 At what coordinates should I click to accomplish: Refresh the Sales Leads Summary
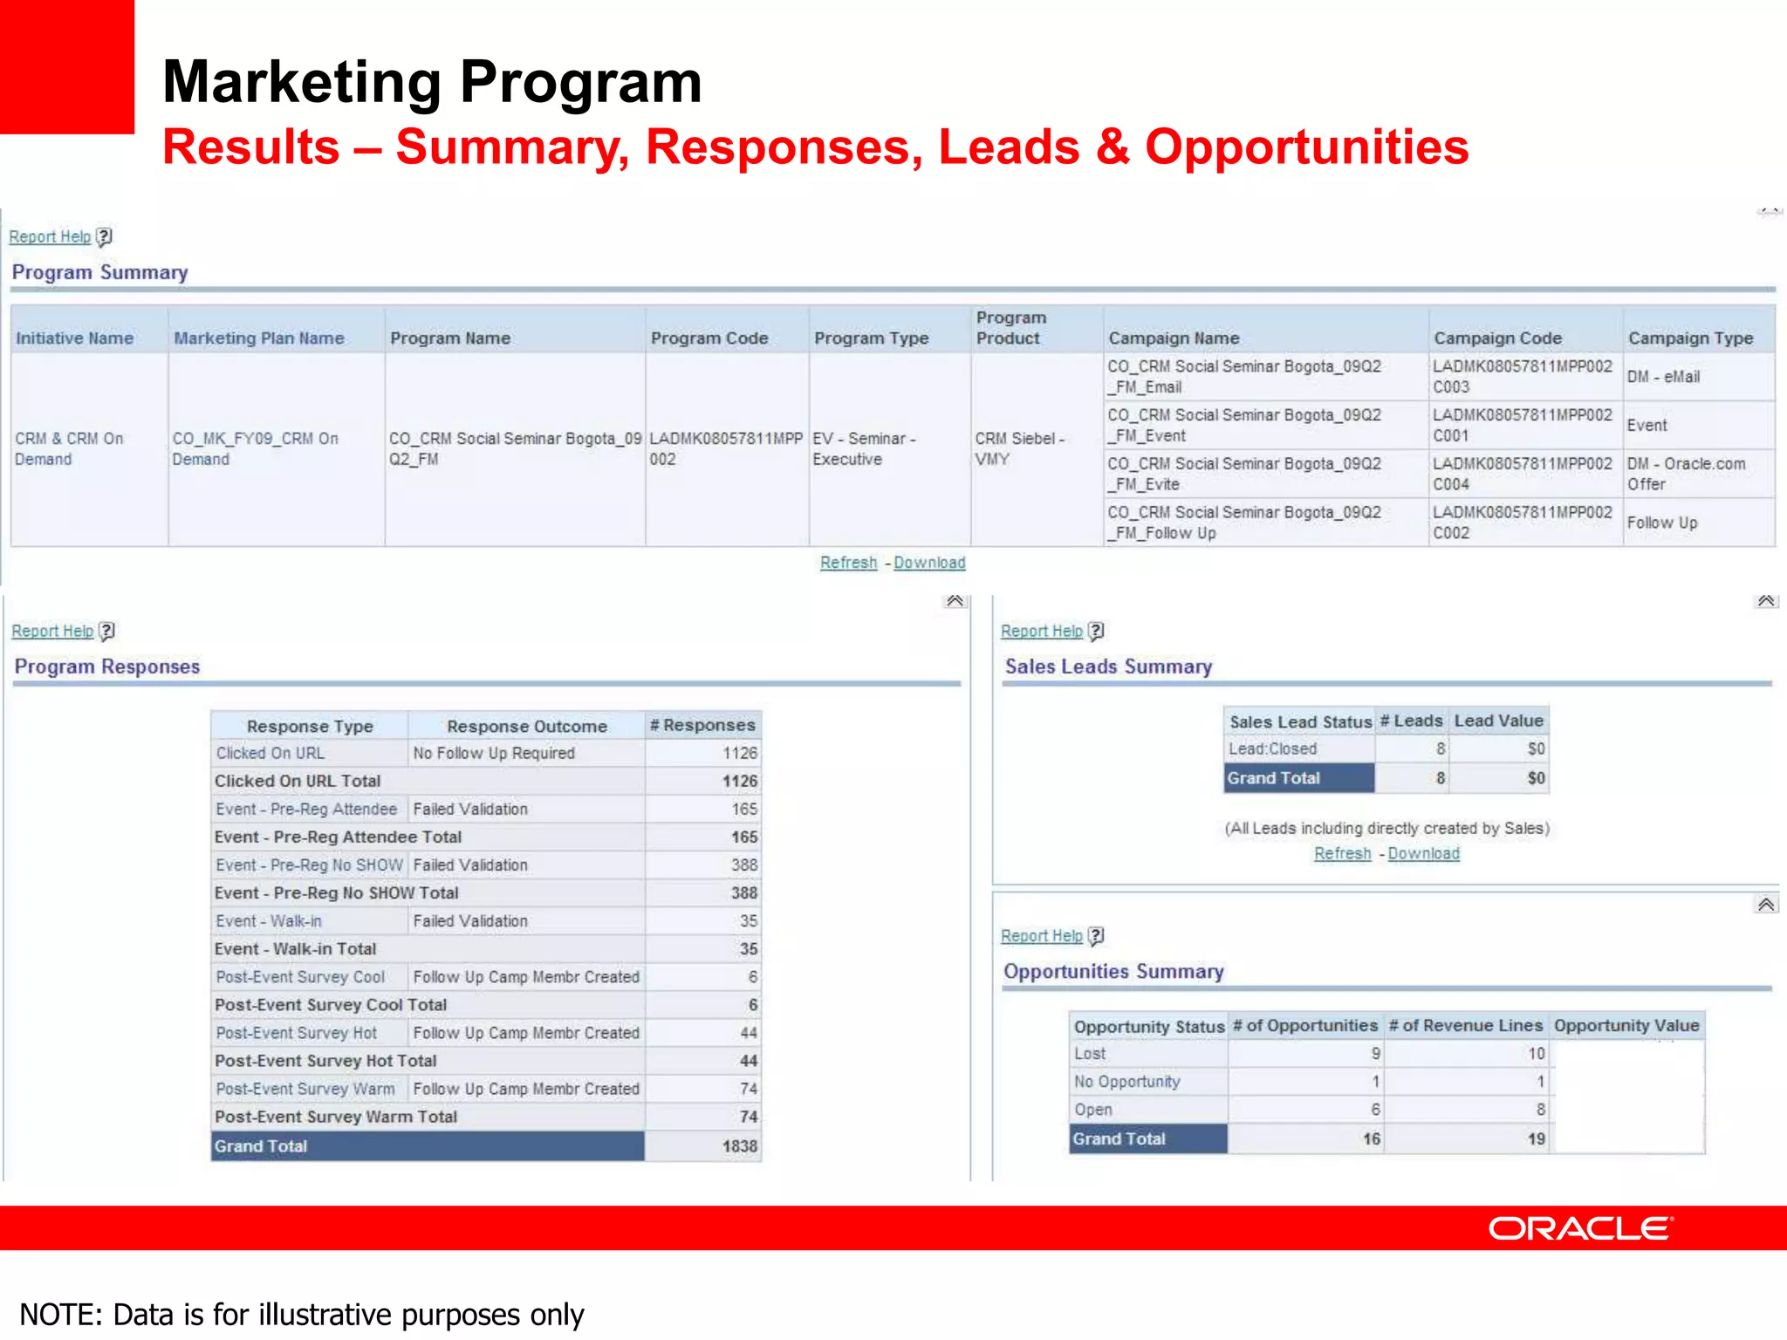click(1342, 853)
